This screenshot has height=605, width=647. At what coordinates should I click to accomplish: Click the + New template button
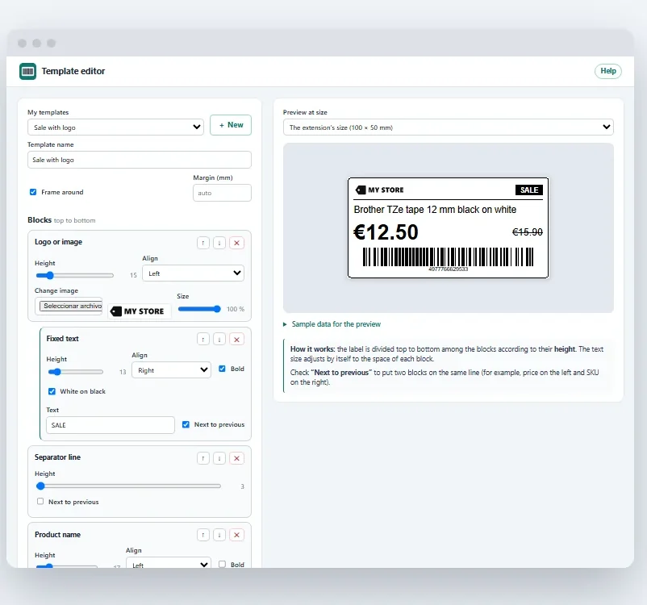coord(231,125)
